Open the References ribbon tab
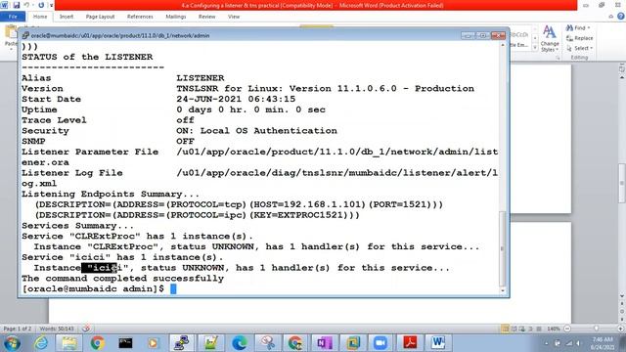Viewport: 626px width, 352px height. click(140, 17)
